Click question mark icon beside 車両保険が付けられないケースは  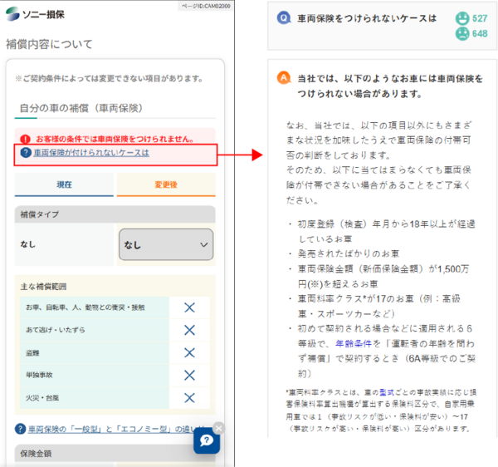(26, 153)
